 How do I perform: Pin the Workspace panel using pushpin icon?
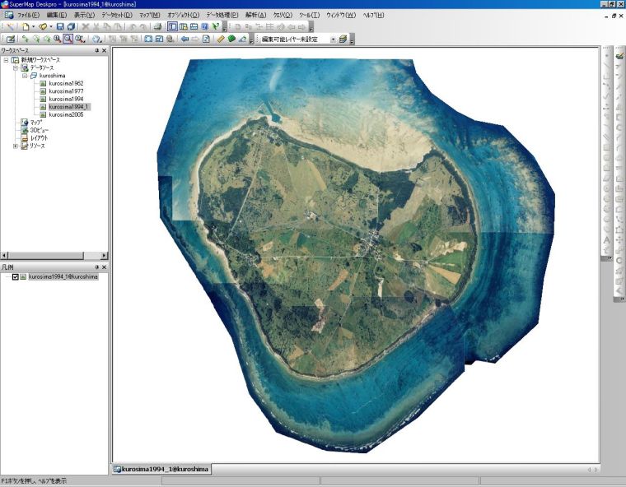pos(96,51)
